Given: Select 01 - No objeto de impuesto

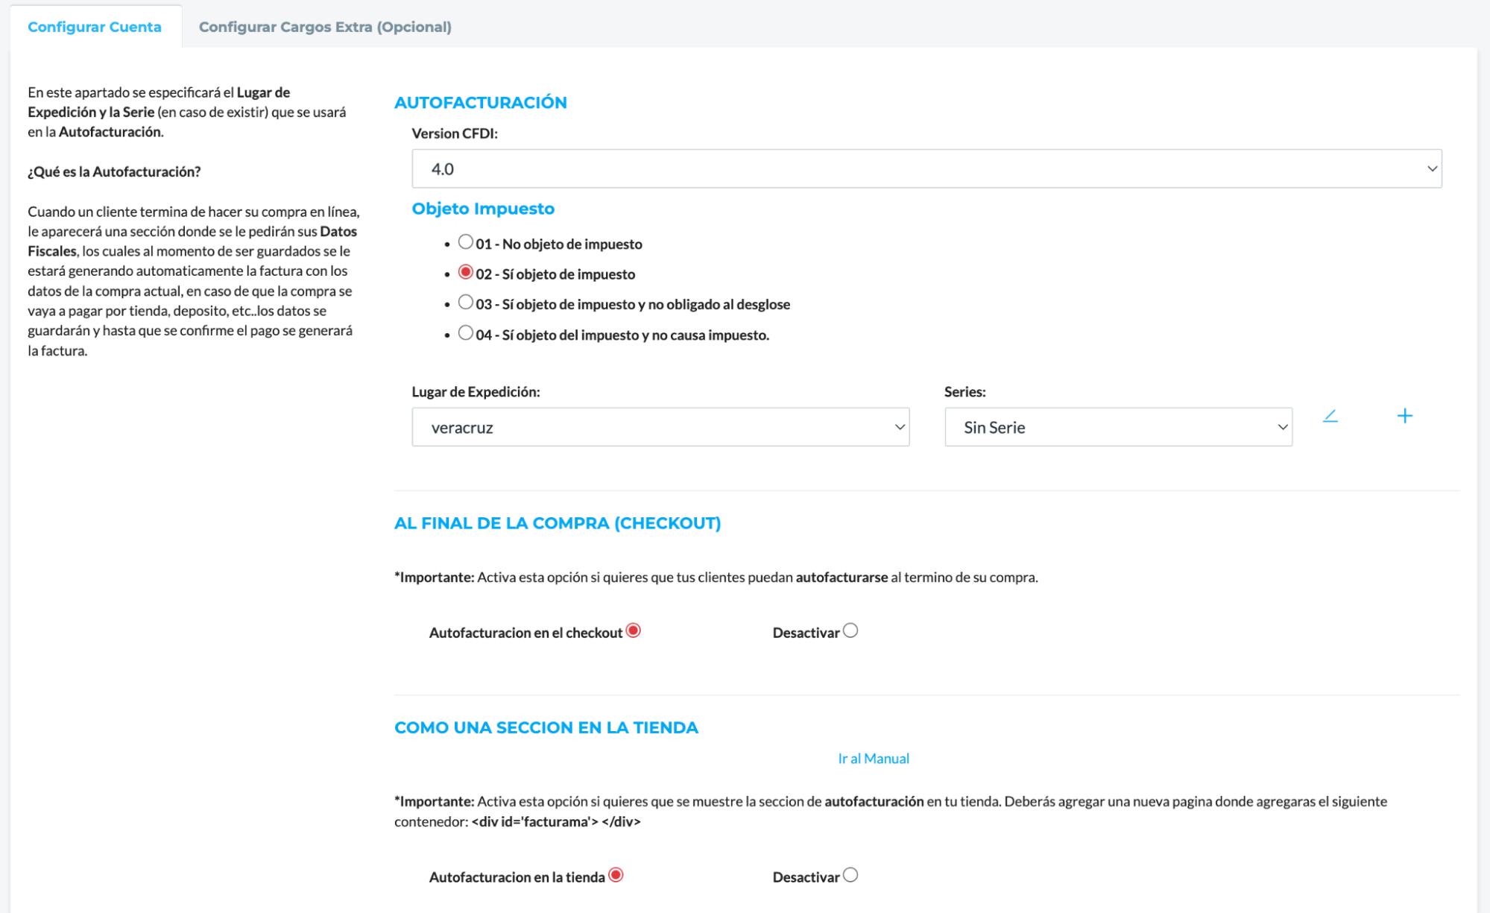Looking at the screenshot, I should coord(465,241).
